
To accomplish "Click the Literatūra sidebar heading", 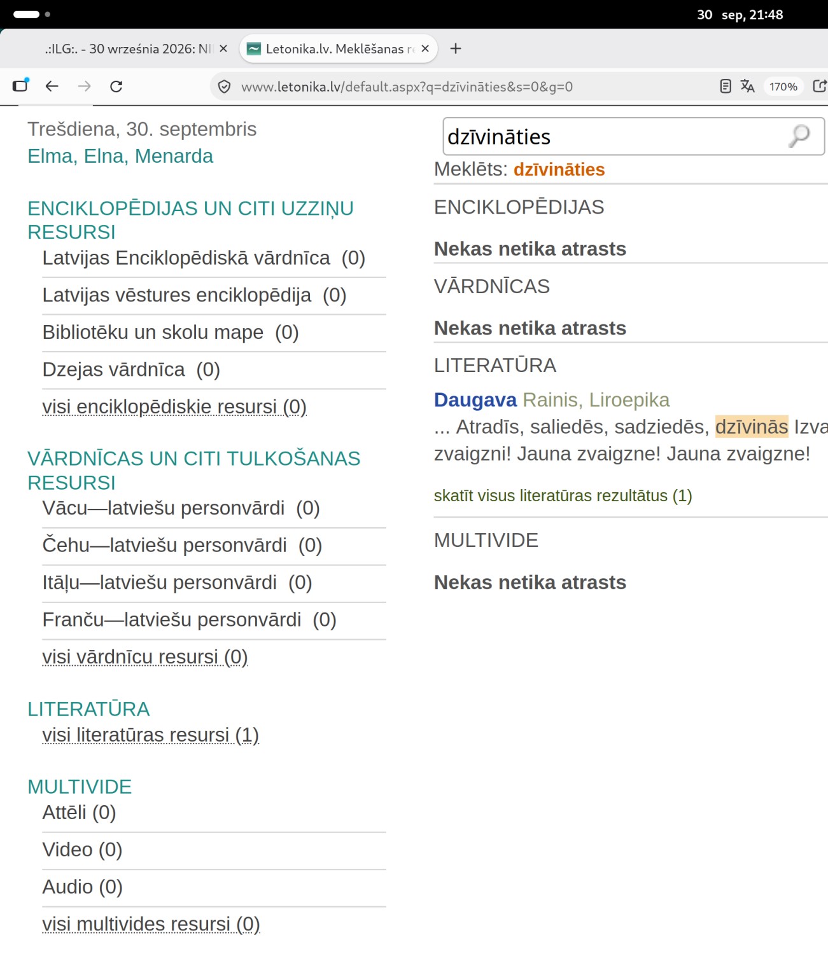I will [88, 709].
